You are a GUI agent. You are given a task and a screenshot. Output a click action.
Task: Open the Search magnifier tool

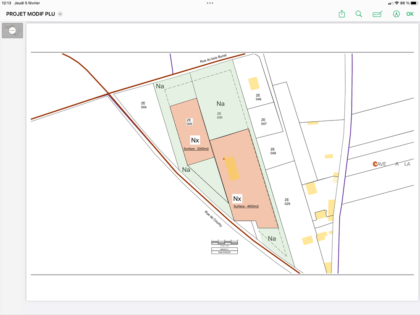point(359,14)
